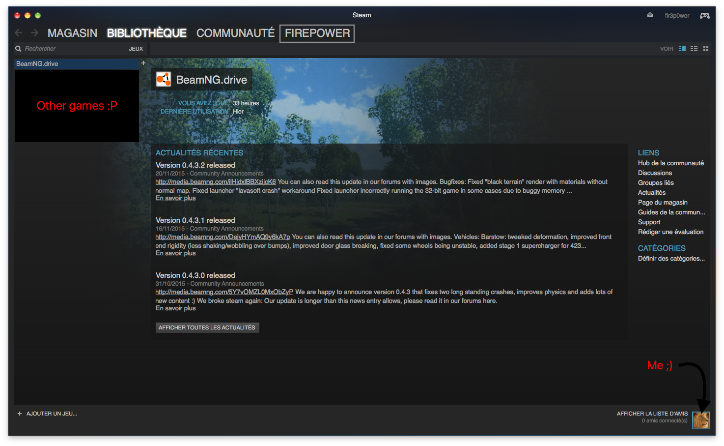Image resolution: width=724 pixels, height=446 pixels.
Task: Open En savoir plus for Version 0.4.3.2
Action: [175, 198]
